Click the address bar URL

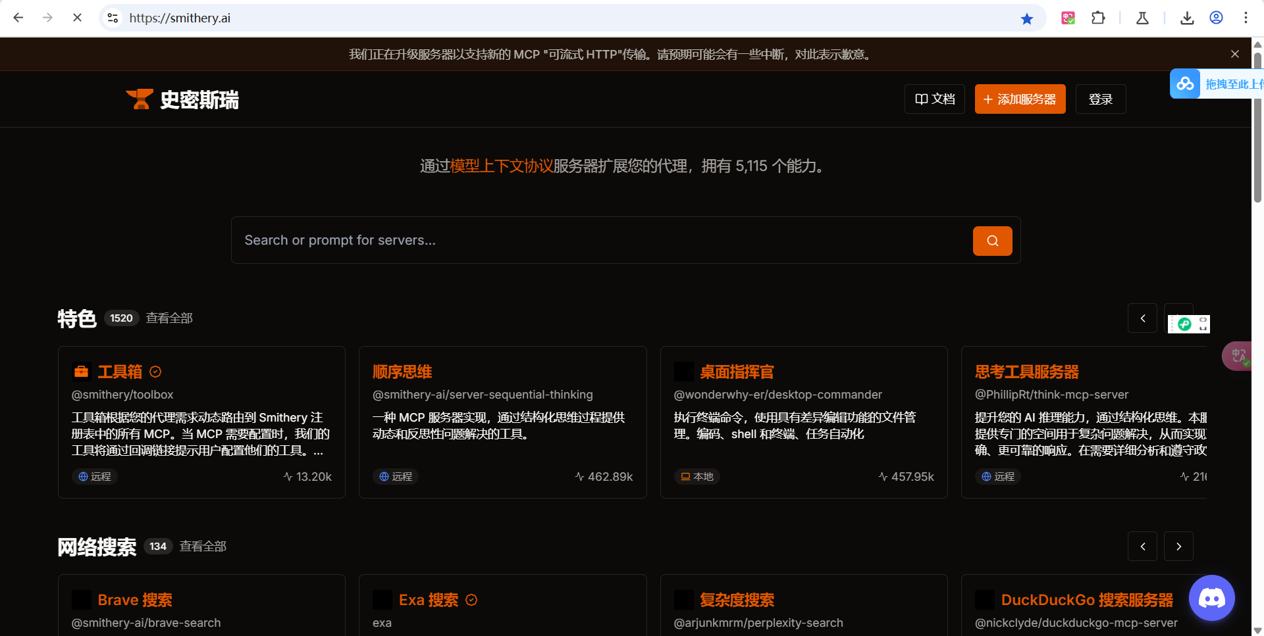click(180, 18)
